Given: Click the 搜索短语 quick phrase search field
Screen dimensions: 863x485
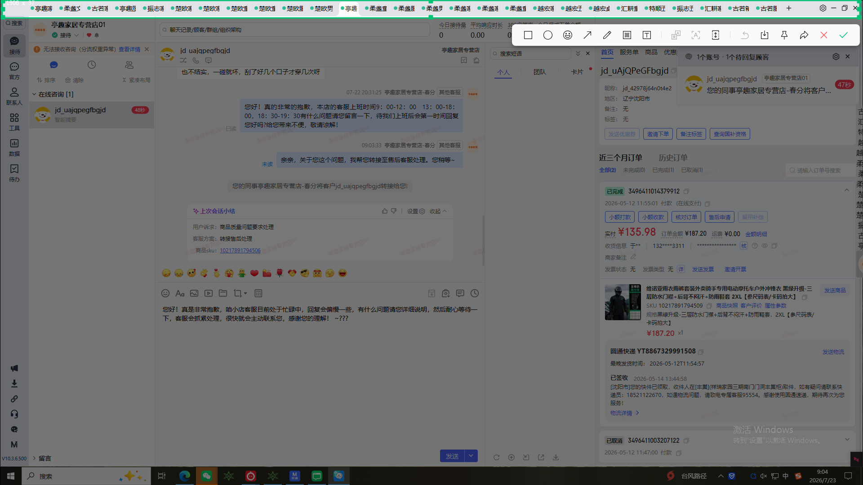Looking at the screenshot, I should pyautogui.click(x=530, y=53).
